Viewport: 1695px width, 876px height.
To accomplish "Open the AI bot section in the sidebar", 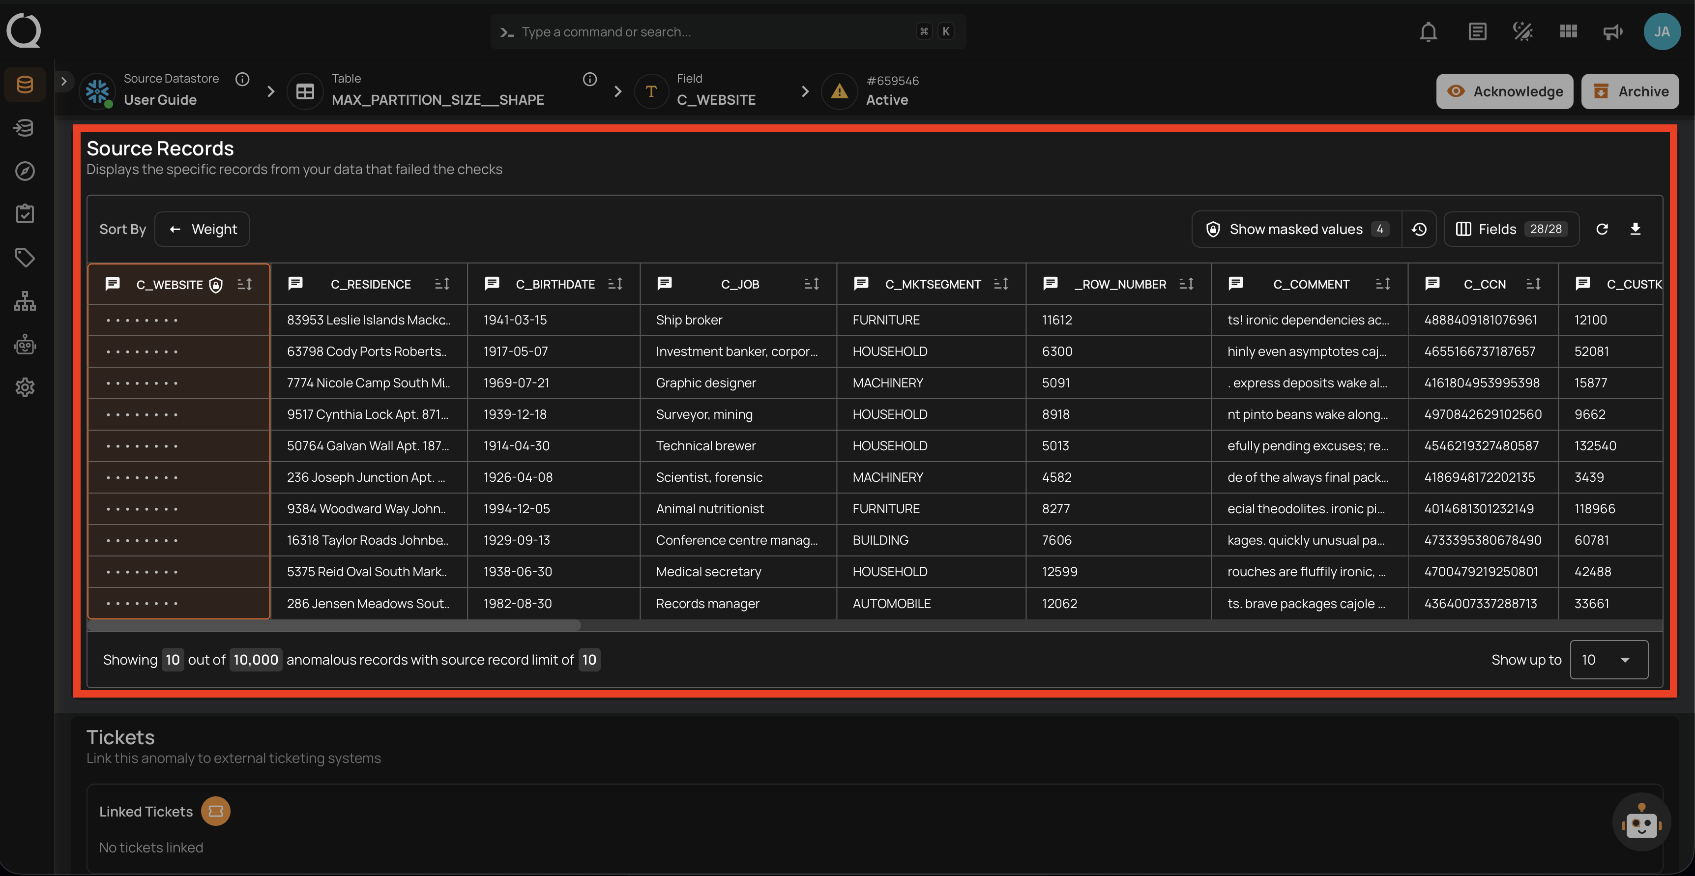I will [25, 344].
